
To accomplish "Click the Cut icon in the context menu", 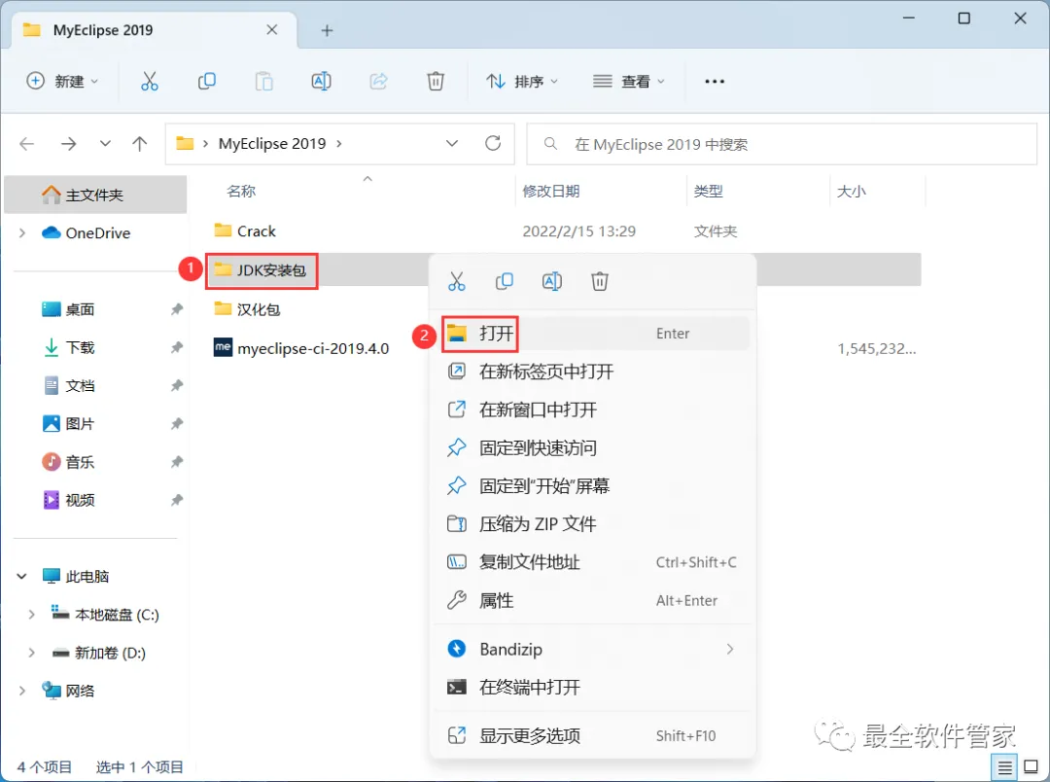I will (457, 281).
